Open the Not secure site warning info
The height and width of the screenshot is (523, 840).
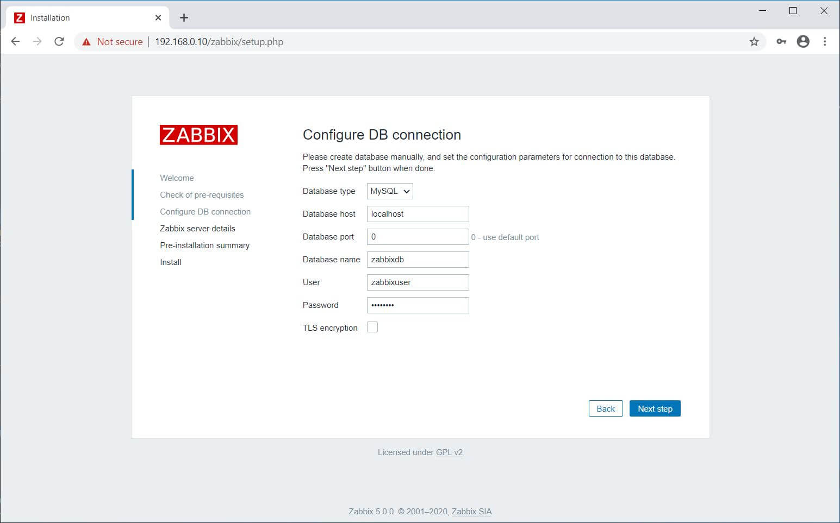pyautogui.click(x=112, y=42)
